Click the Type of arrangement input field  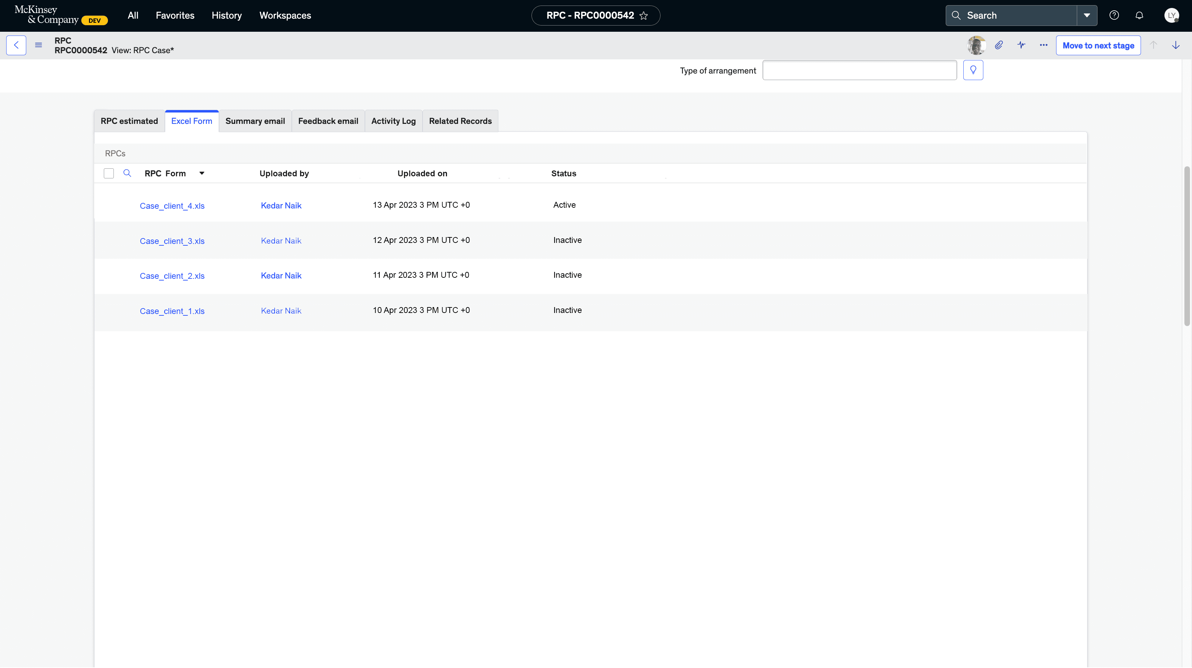point(859,70)
